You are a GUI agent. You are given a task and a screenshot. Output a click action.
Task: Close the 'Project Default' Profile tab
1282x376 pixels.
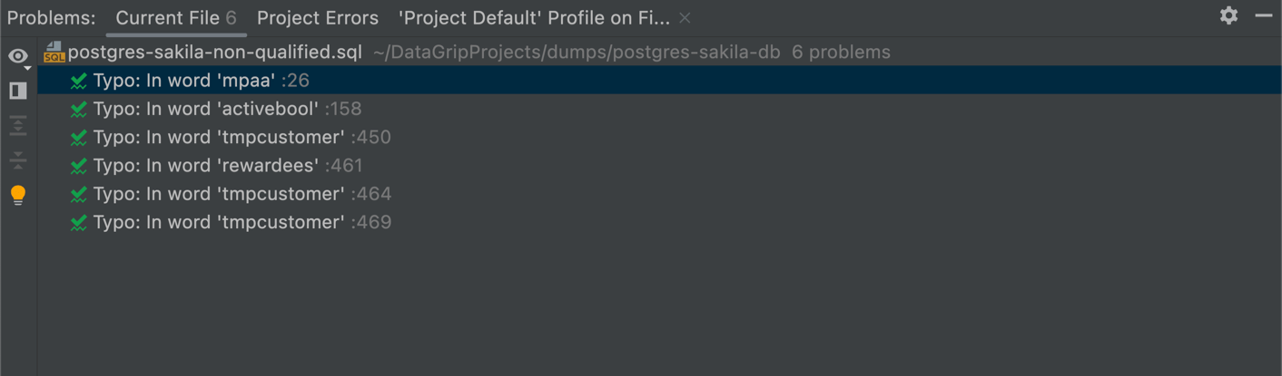point(685,18)
